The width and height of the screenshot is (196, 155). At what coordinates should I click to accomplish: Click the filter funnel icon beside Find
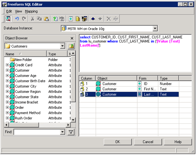click(x=71, y=132)
